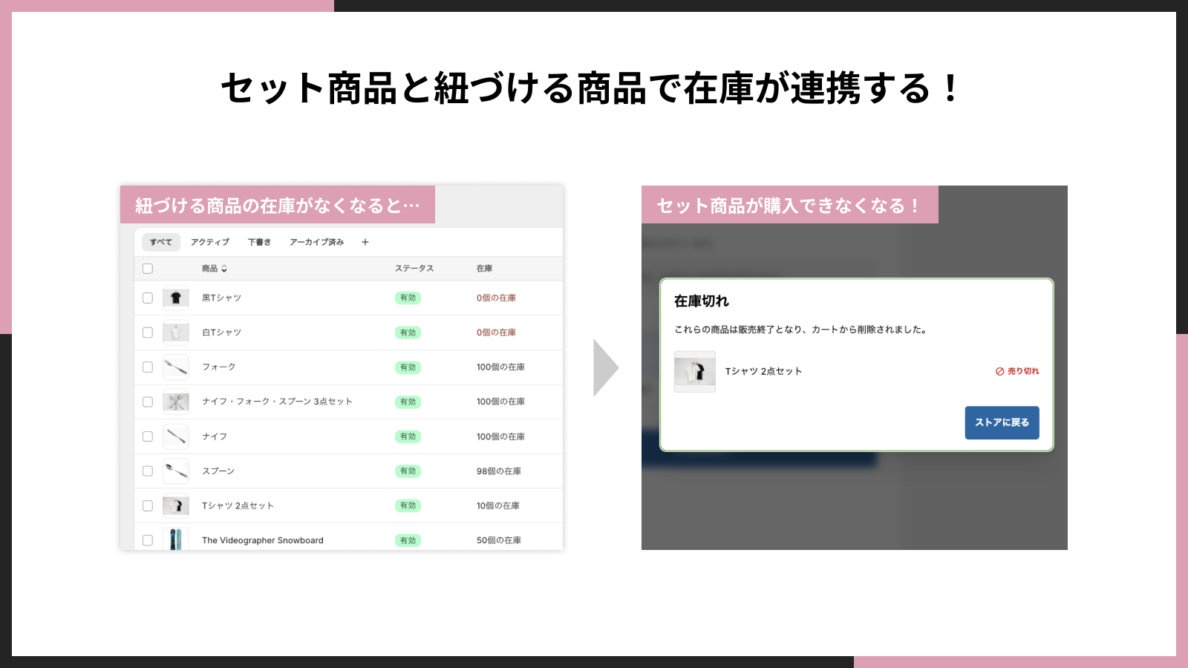This screenshot has width=1188, height=668.
Task: Check the 黒Tシャツ row checkbox
Action: click(x=147, y=298)
